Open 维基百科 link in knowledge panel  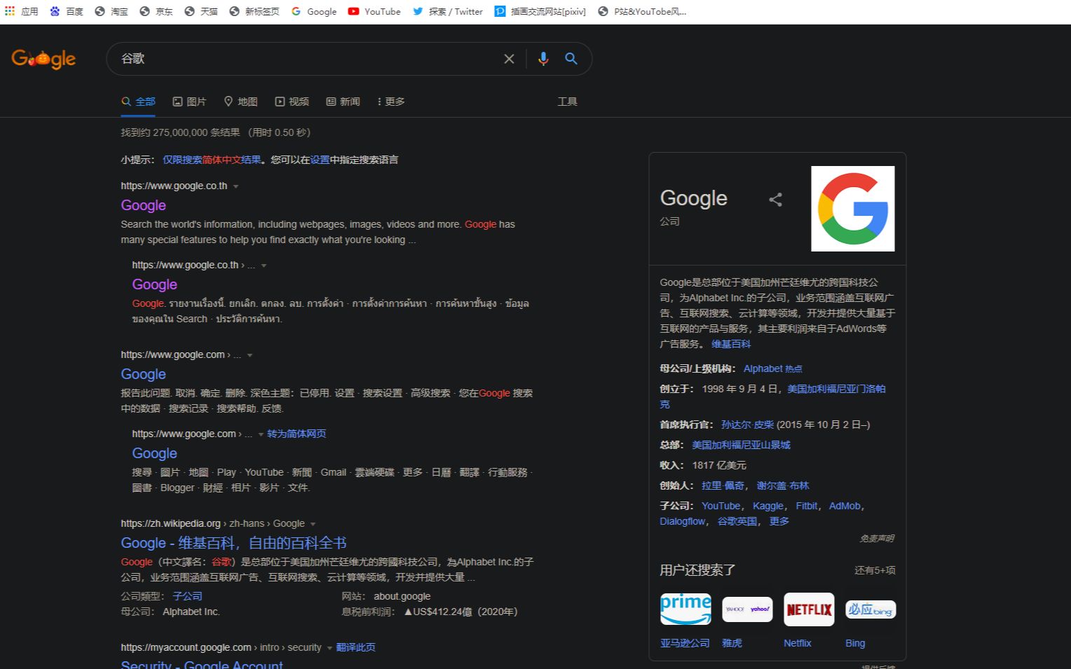click(x=731, y=344)
